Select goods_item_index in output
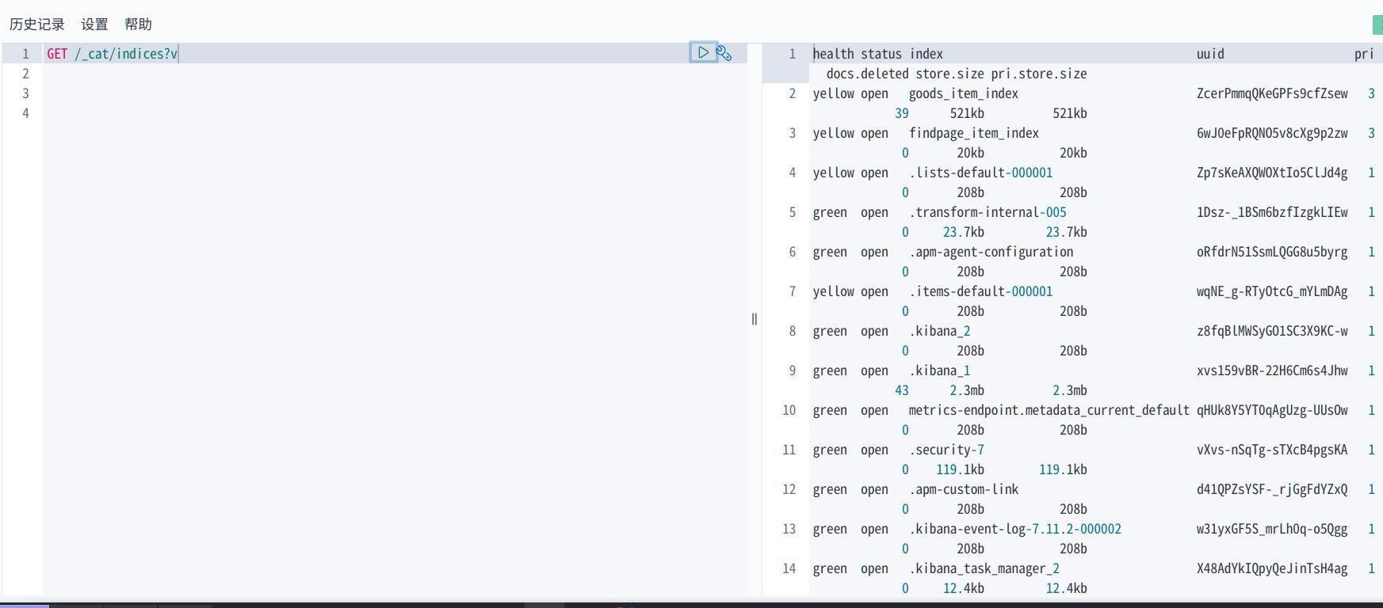1383x608 pixels. [964, 93]
